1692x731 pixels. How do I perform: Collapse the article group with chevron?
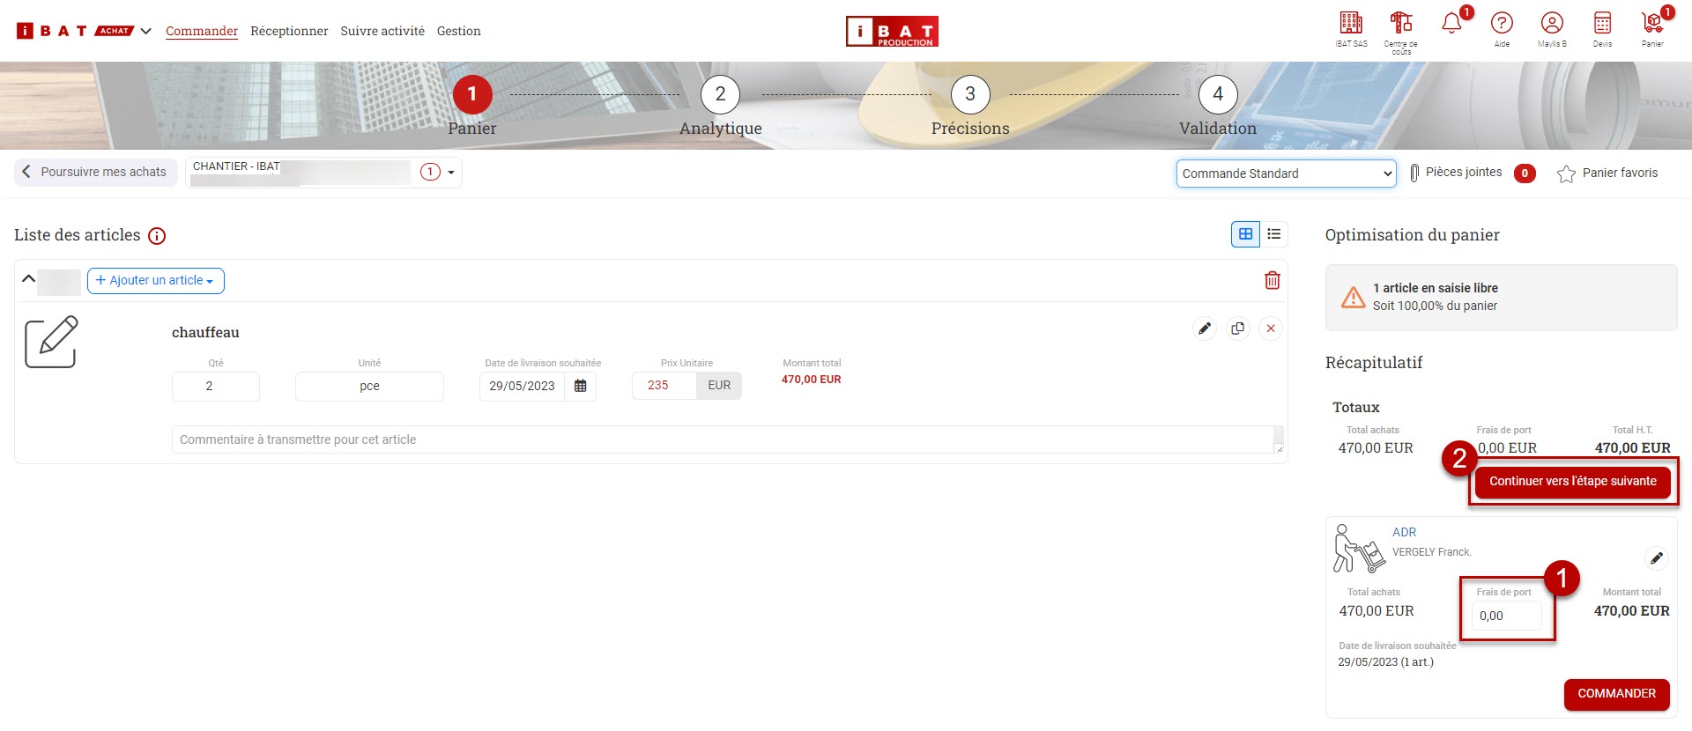28,279
